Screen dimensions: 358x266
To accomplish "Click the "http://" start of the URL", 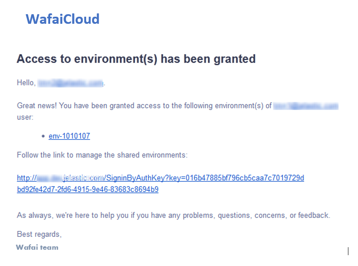I will 27,178.
